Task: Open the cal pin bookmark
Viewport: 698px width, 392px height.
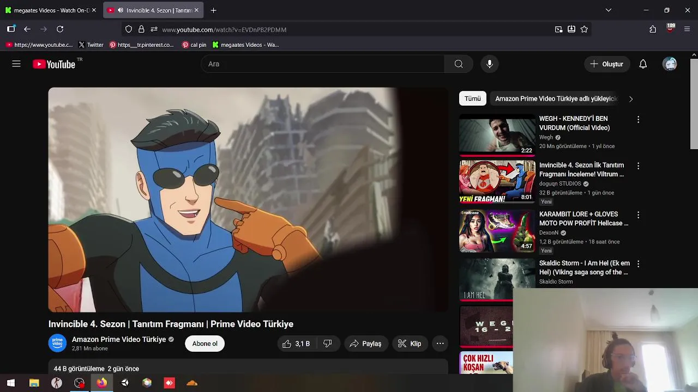Action: coord(194,45)
